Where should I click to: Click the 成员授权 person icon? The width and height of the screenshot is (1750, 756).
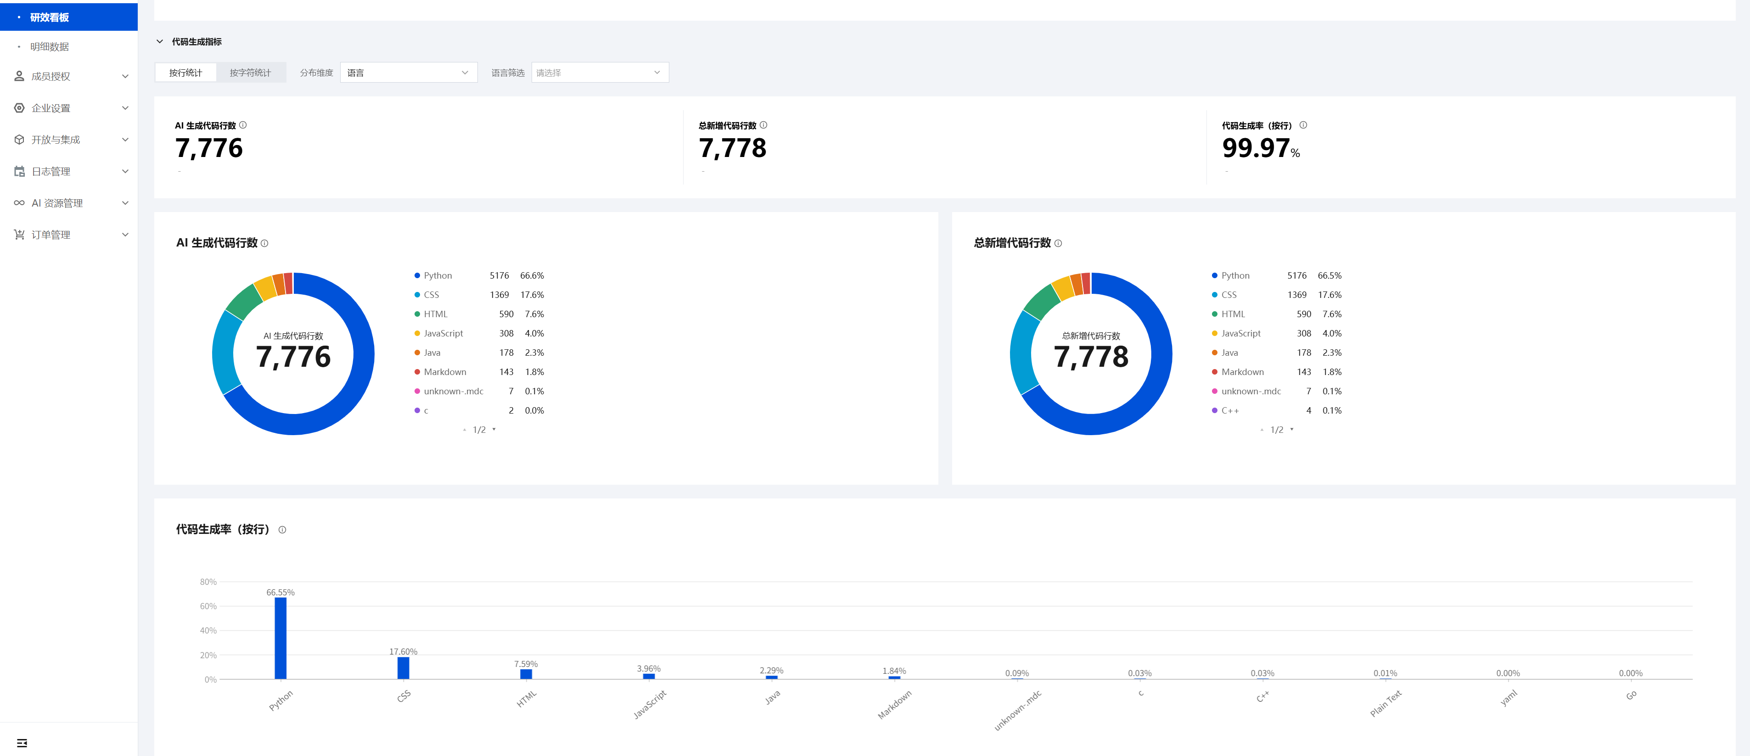(x=19, y=76)
